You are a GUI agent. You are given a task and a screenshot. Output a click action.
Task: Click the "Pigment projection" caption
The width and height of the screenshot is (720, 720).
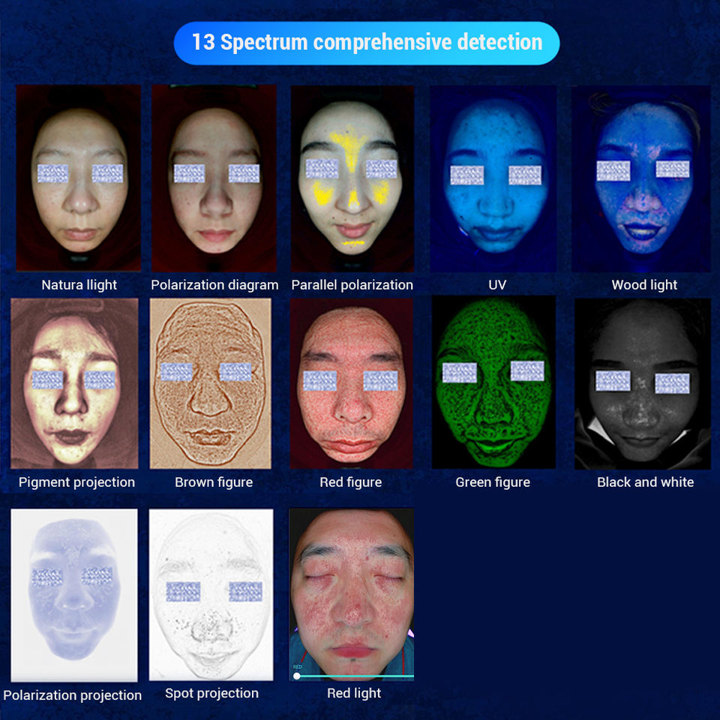76,482
